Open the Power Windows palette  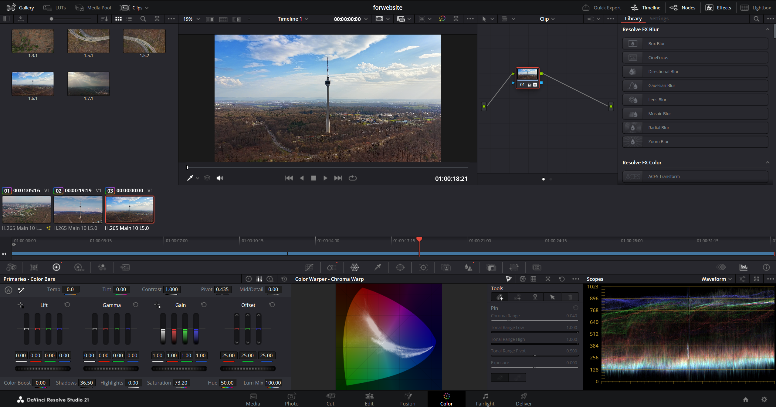(400, 267)
